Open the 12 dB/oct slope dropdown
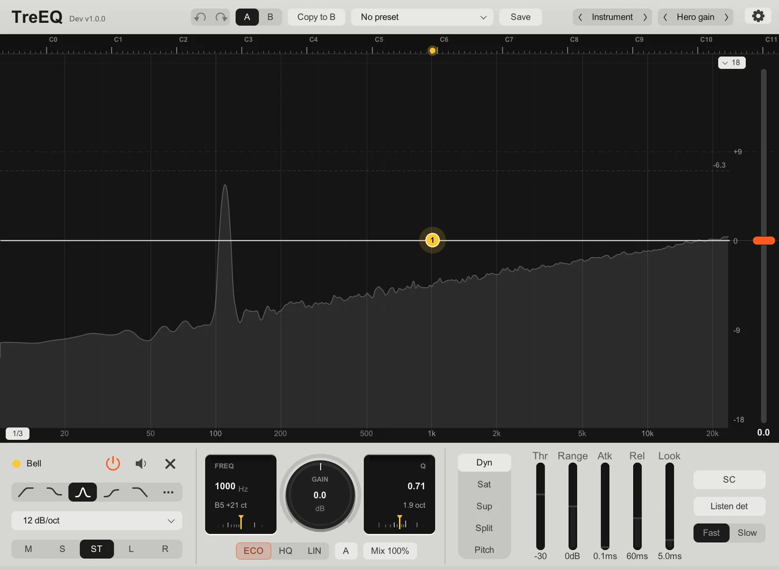This screenshot has height=570, width=779. (x=97, y=520)
